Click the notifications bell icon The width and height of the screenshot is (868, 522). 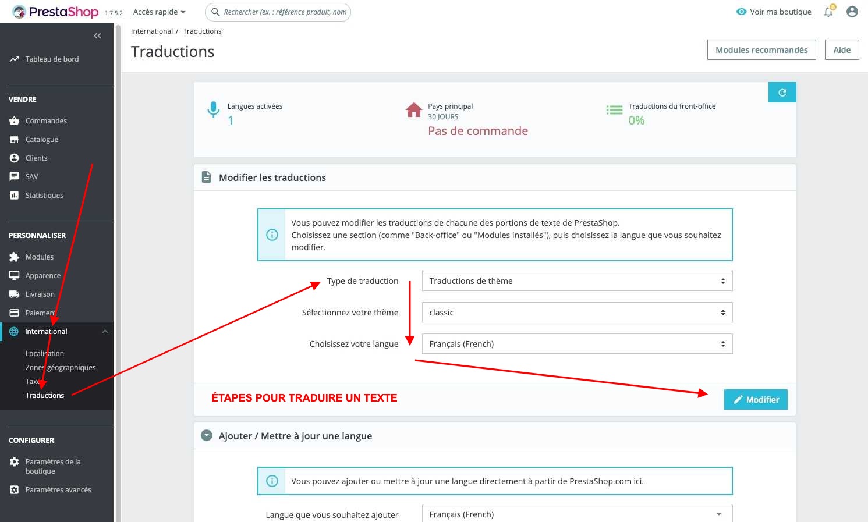coord(828,12)
